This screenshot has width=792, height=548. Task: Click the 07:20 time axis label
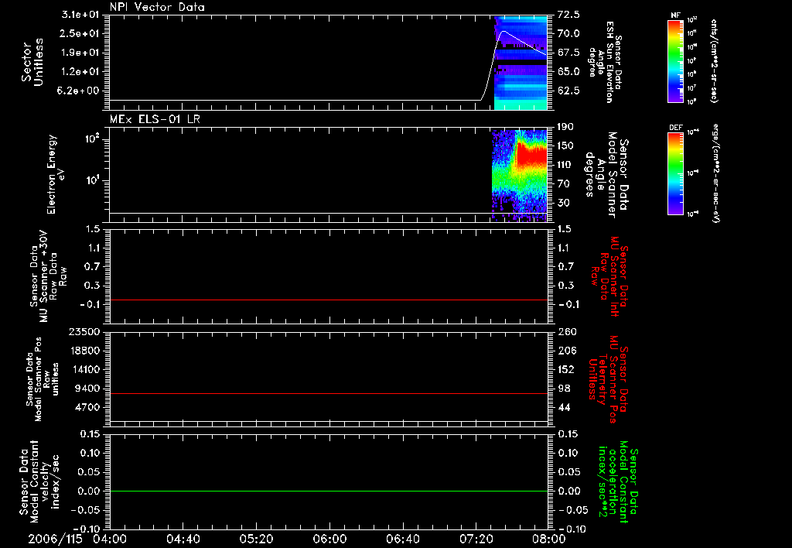tap(476, 539)
